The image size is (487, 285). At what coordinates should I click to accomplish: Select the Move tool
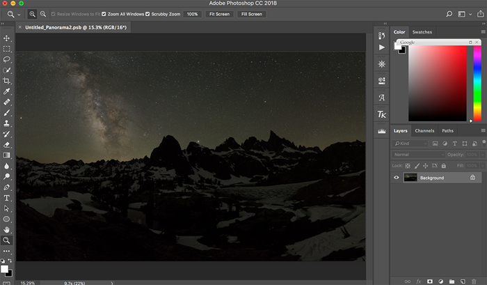(7, 38)
